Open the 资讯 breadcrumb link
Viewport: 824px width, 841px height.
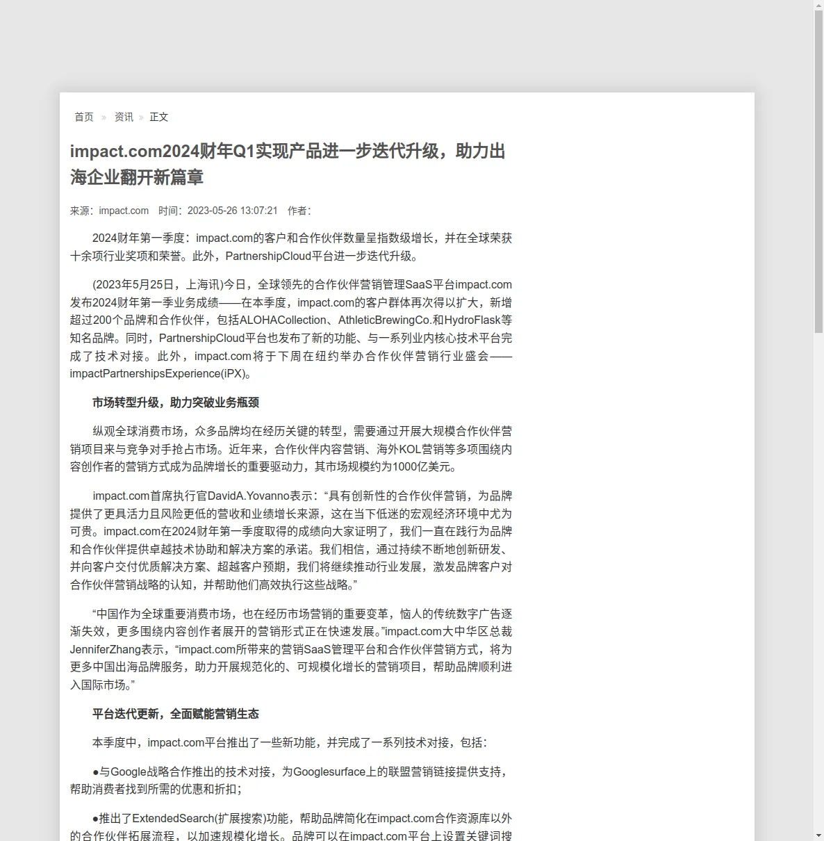pyautogui.click(x=124, y=117)
